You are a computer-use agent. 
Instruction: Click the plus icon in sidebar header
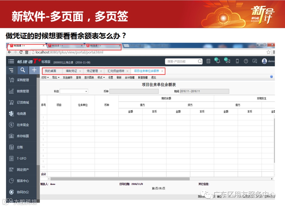pos(34,70)
